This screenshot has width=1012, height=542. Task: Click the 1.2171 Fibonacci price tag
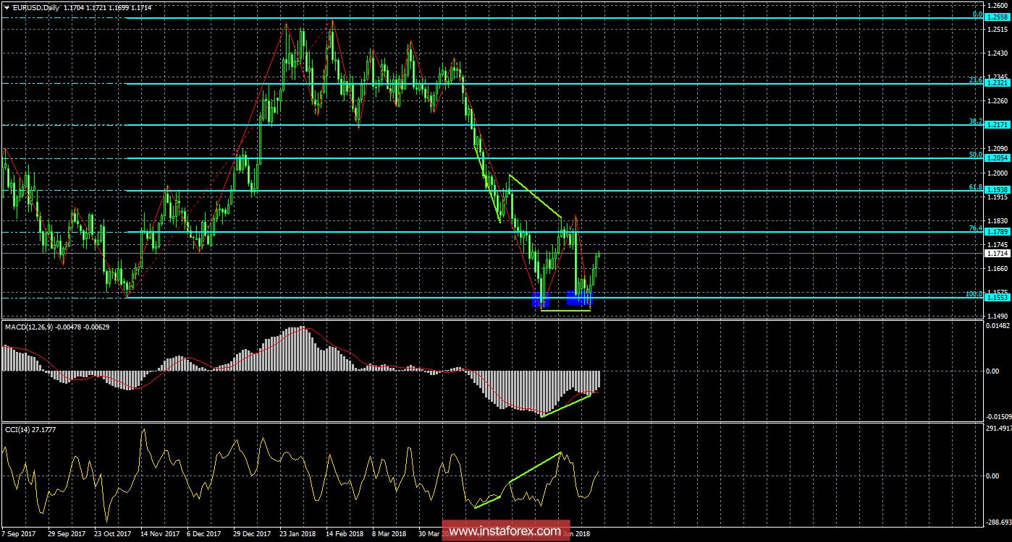coord(998,125)
